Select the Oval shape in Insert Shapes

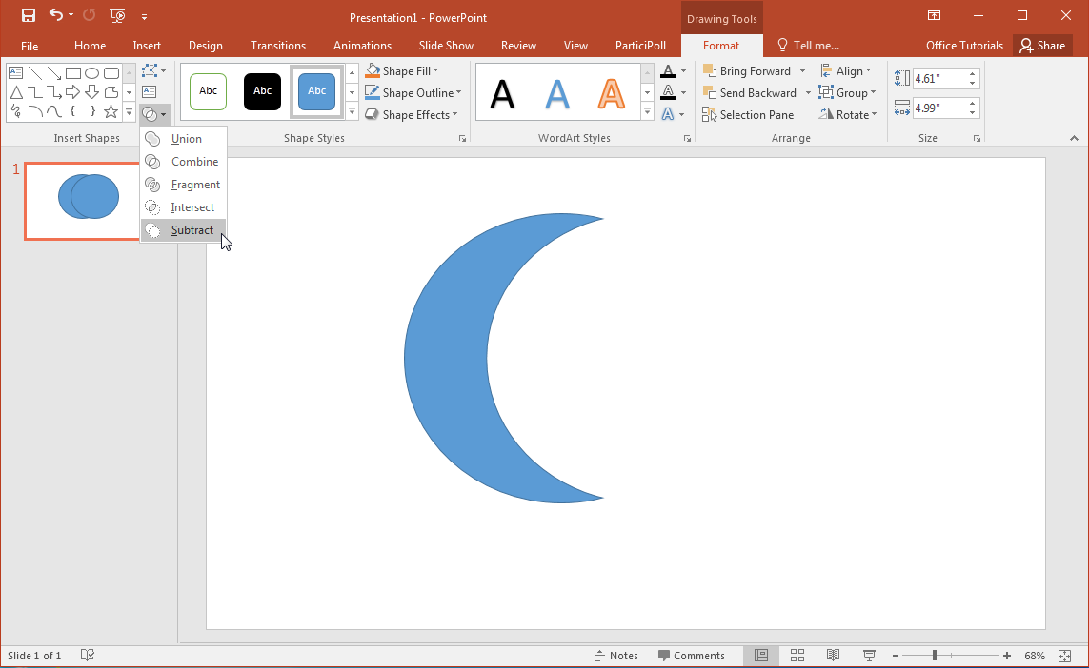click(91, 72)
